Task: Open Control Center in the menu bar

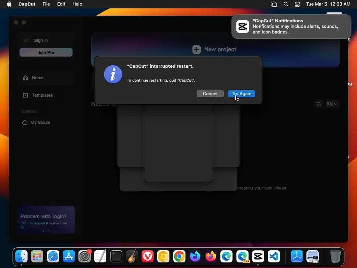Action: point(297,4)
